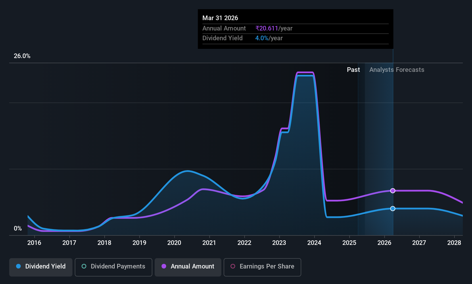Click the 2027 x-axis label
This screenshot has height=284, width=472.
tap(419, 243)
